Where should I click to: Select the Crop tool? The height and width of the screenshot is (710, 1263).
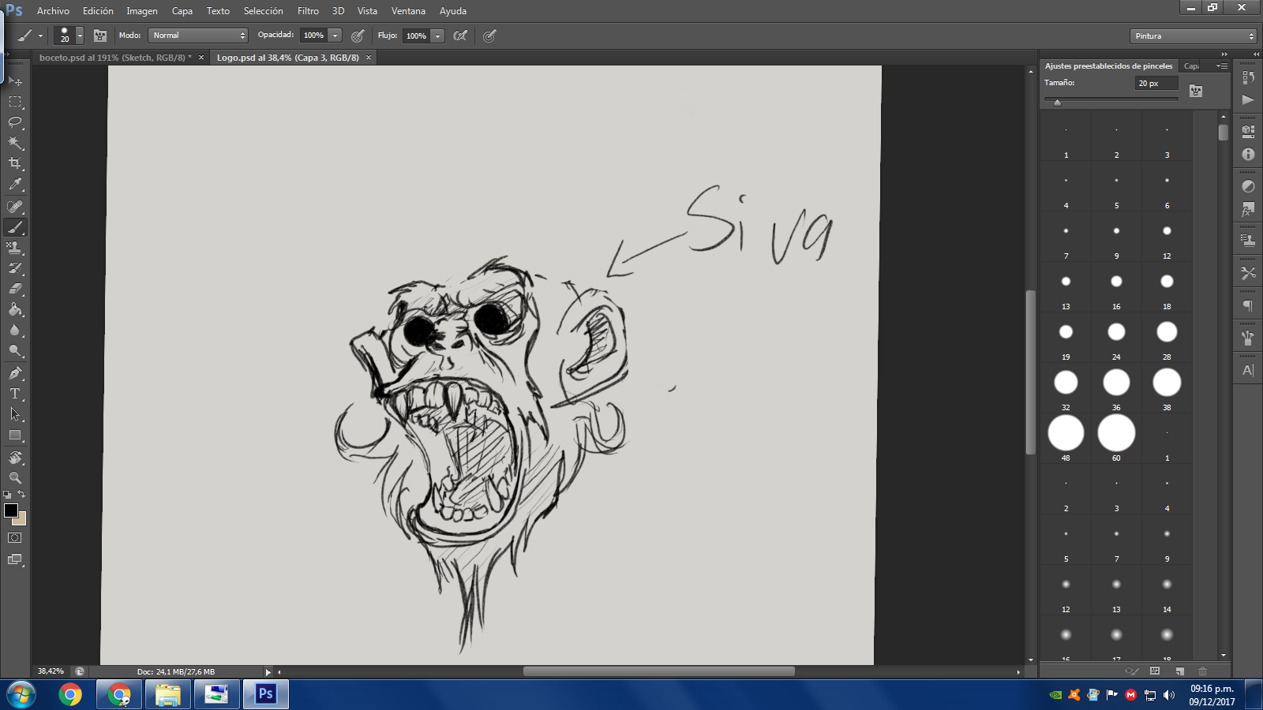point(15,163)
